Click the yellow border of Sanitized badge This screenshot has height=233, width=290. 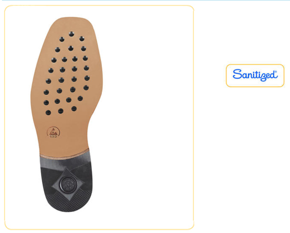click(255, 65)
